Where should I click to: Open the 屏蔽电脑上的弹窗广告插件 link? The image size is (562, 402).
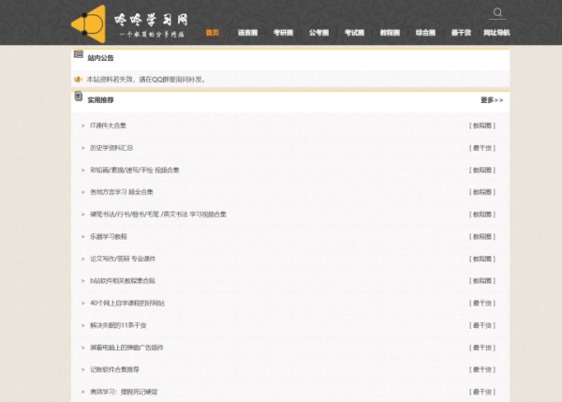click(x=126, y=348)
